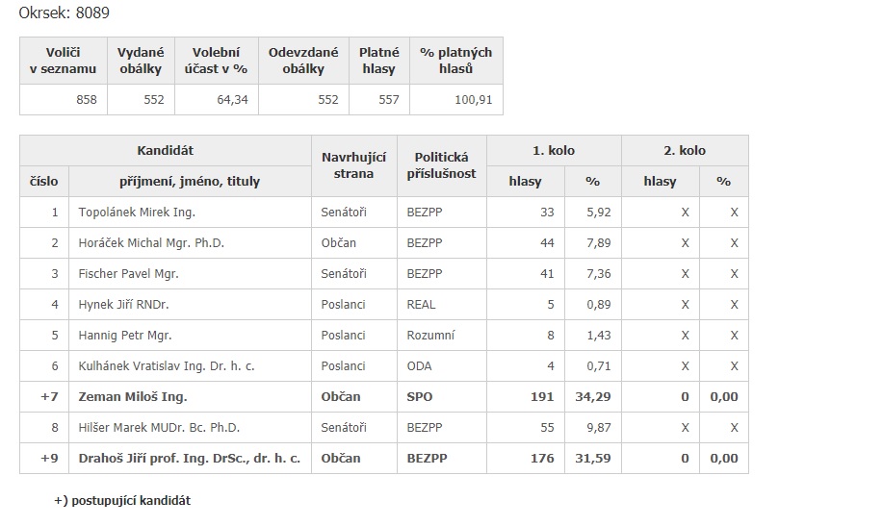Select candidate Topolánek Mirek Ing. row
This screenshot has width=883, height=526.
click(x=384, y=213)
